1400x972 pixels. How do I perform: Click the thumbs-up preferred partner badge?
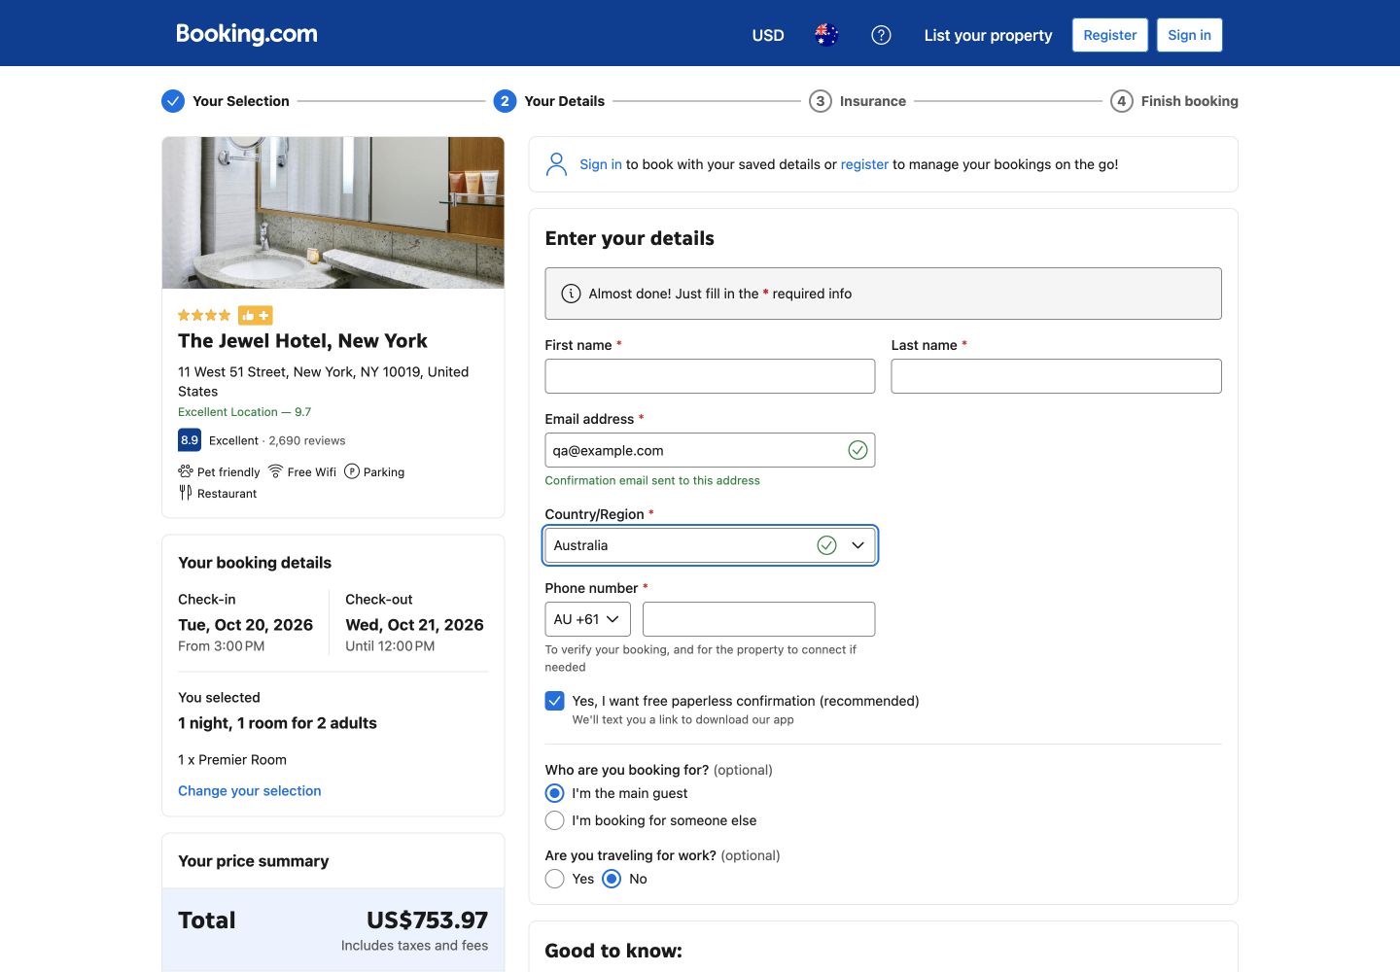pos(256,315)
